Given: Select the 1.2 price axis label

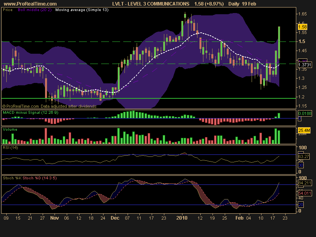Looking at the screenshot, I should [301, 97].
